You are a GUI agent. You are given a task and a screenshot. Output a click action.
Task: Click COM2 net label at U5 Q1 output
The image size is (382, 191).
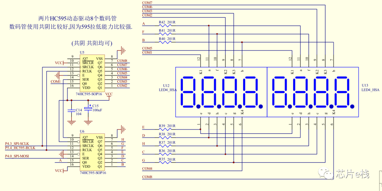coord(122,85)
